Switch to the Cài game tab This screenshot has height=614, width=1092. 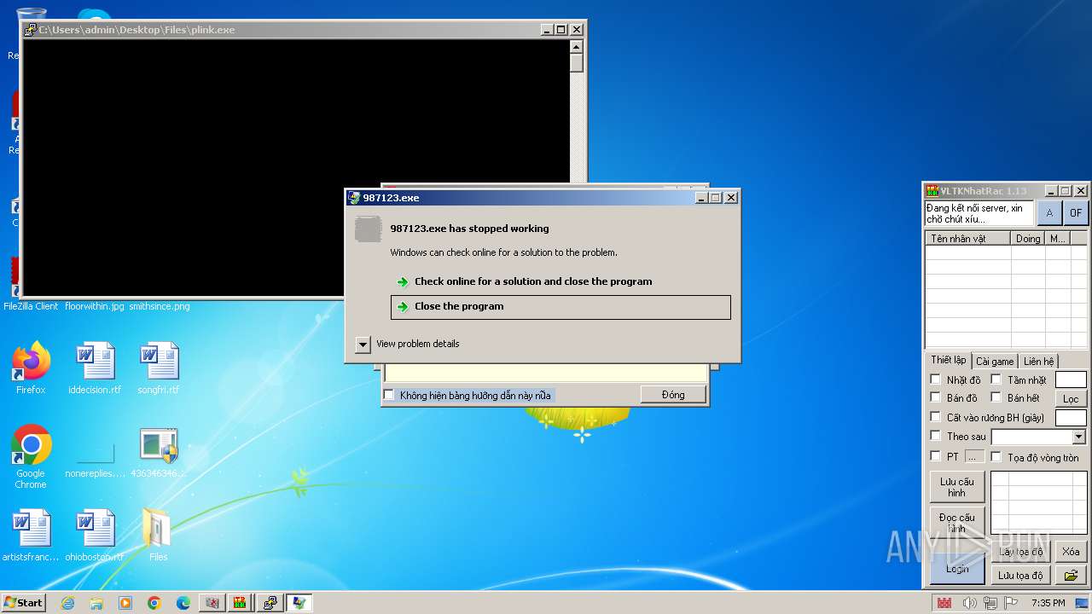(x=995, y=362)
